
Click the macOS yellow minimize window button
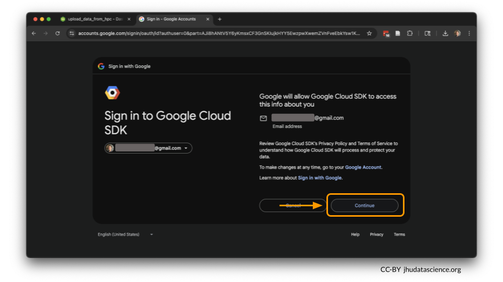tap(42, 19)
